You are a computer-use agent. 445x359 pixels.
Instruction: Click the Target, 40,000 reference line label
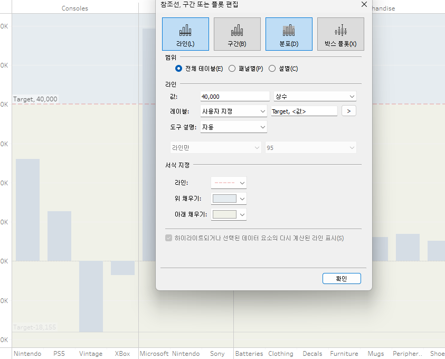(35, 99)
